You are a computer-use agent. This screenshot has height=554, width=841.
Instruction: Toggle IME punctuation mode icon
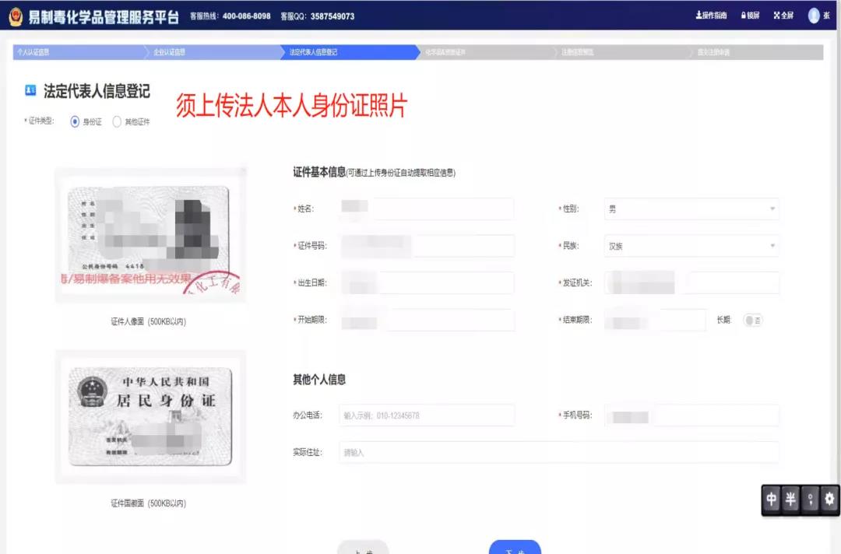(811, 500)
